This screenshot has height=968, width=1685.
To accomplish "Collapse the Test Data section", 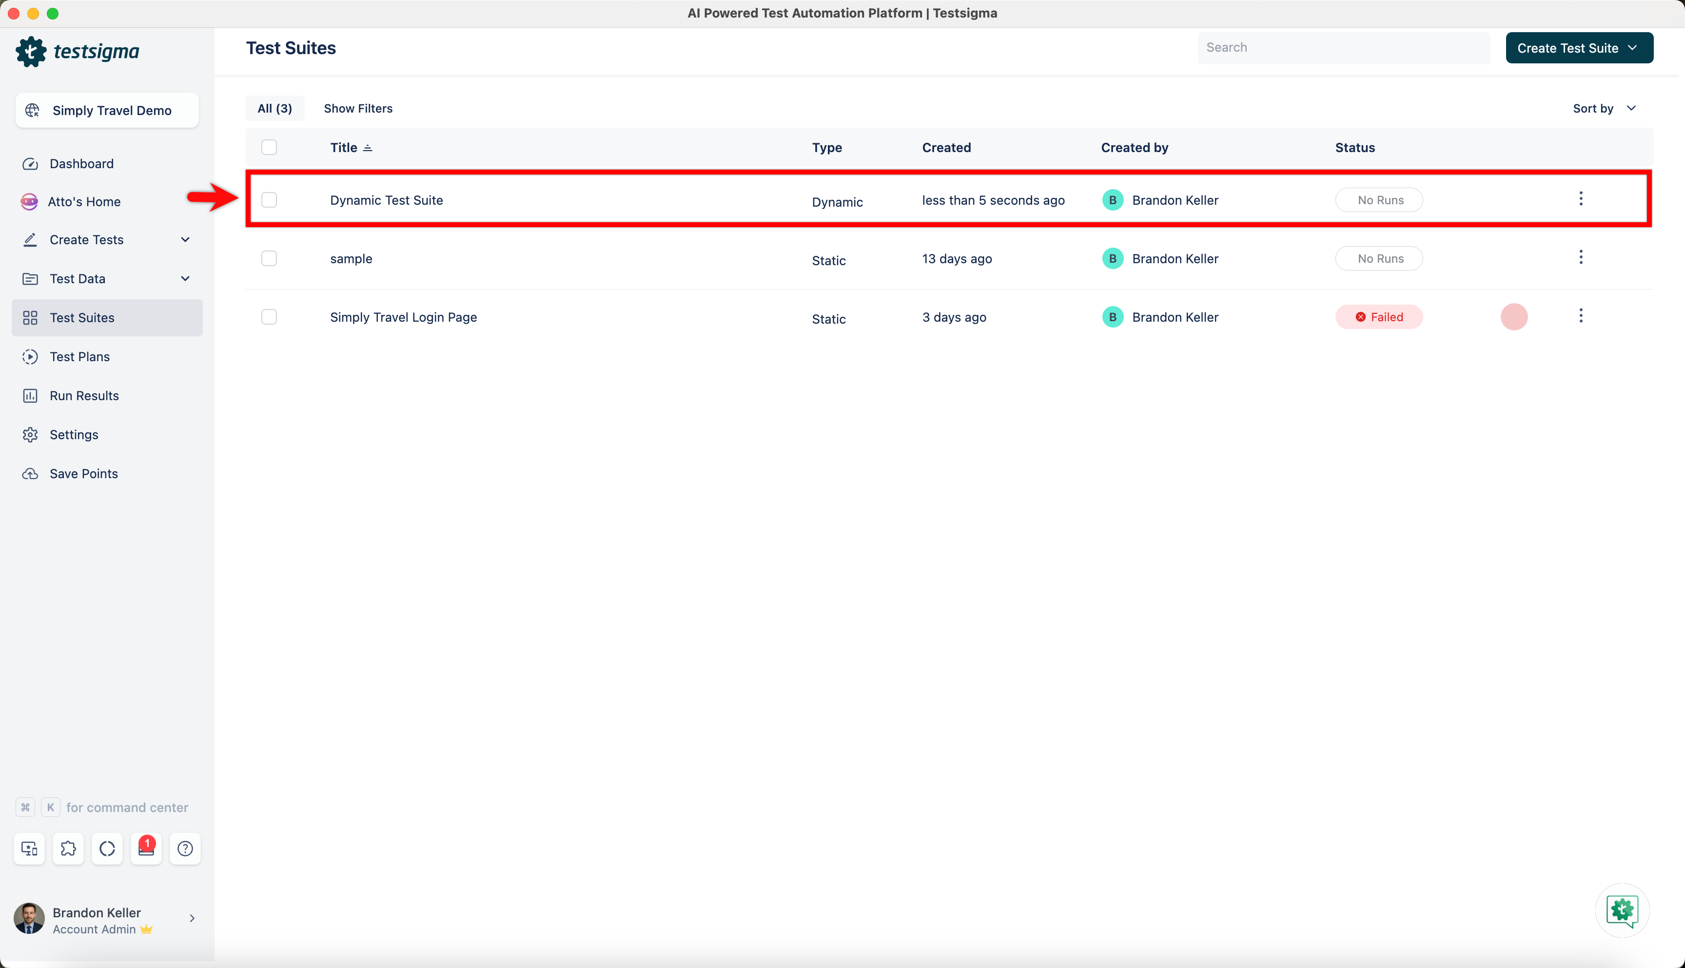I will coord(77,279).
